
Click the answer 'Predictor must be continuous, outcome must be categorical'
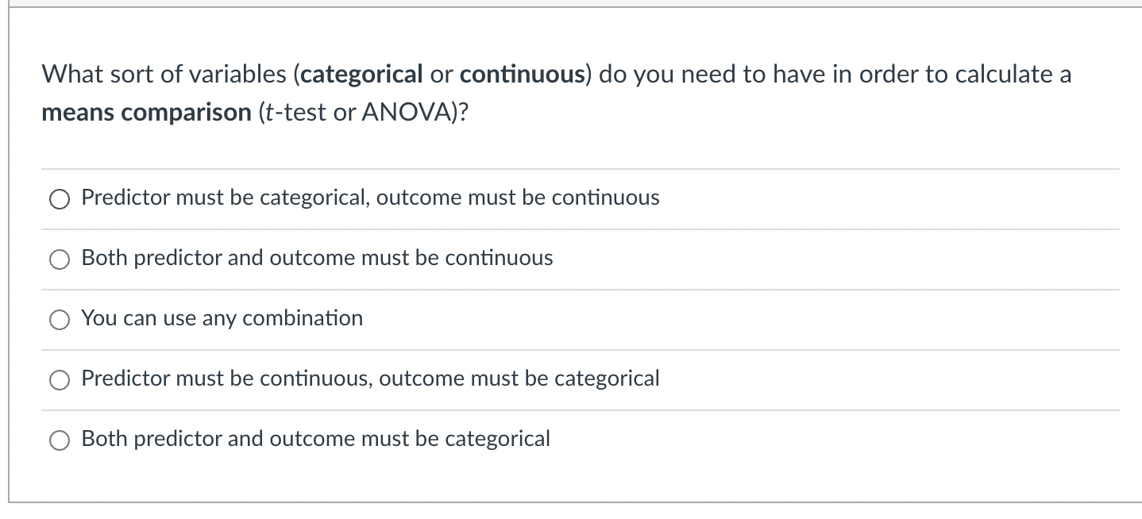coord(370,379)
